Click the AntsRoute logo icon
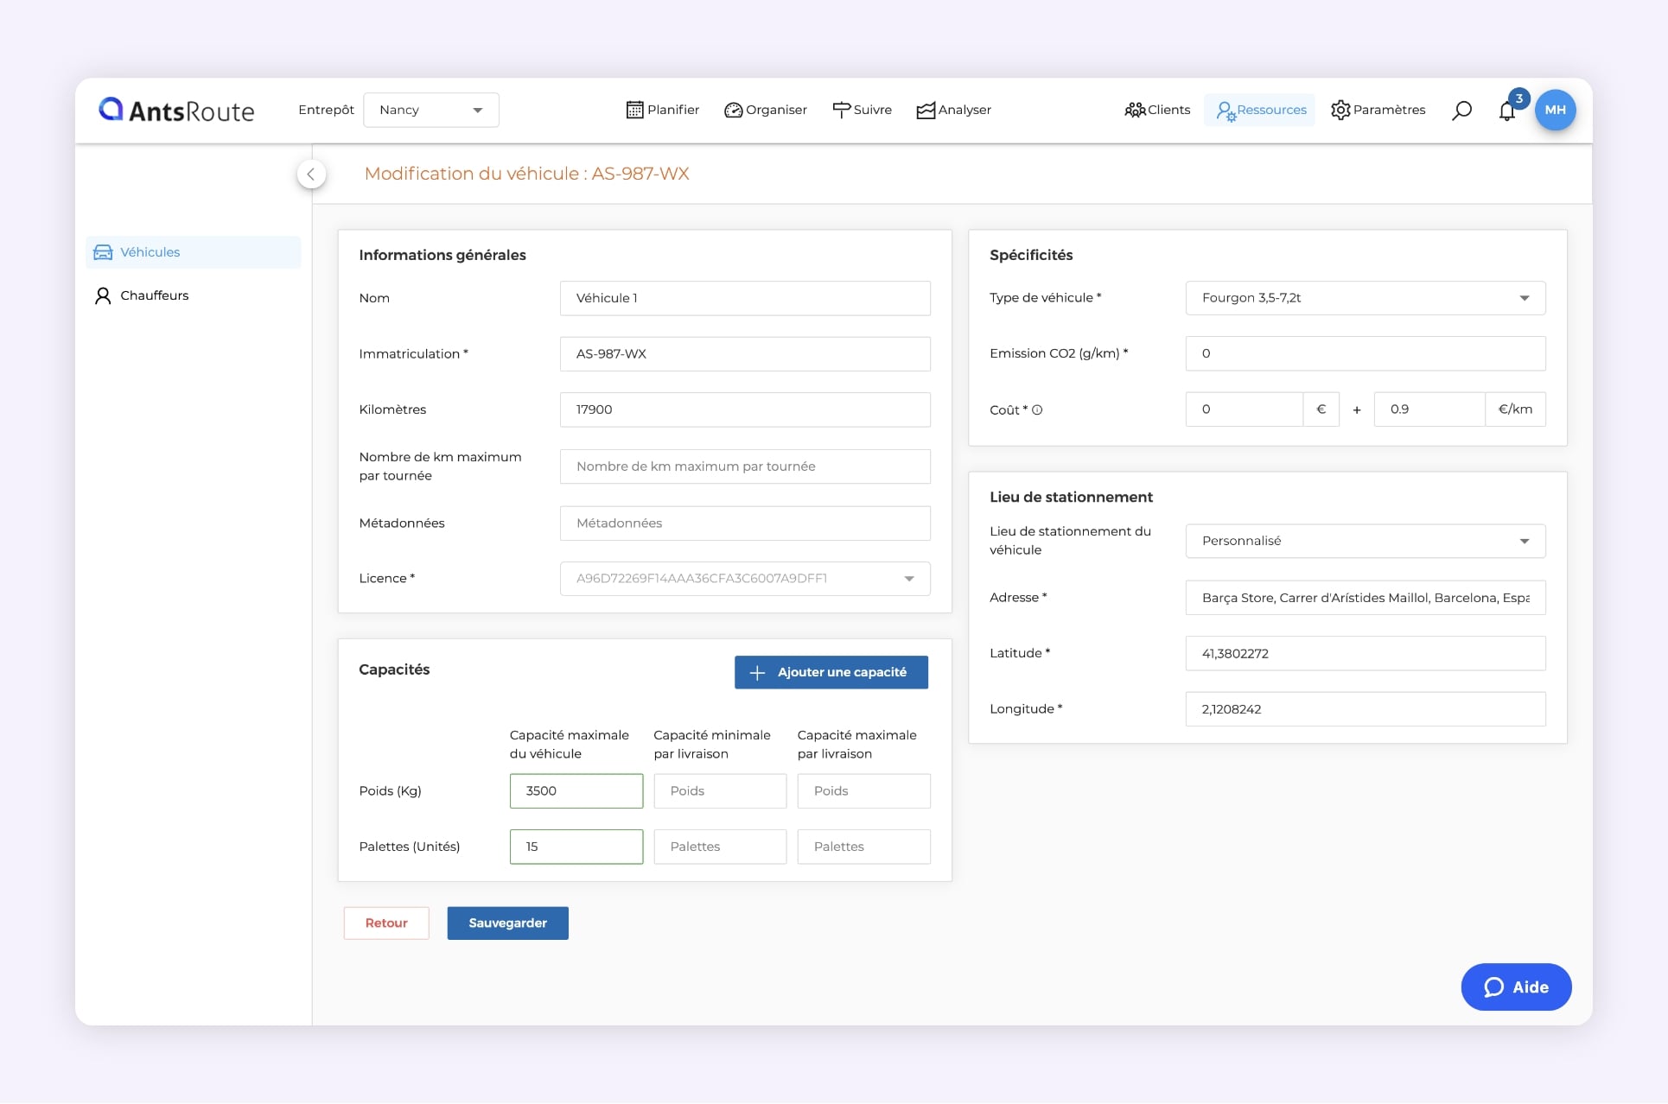1668x1104 pixels. [111, 109]
